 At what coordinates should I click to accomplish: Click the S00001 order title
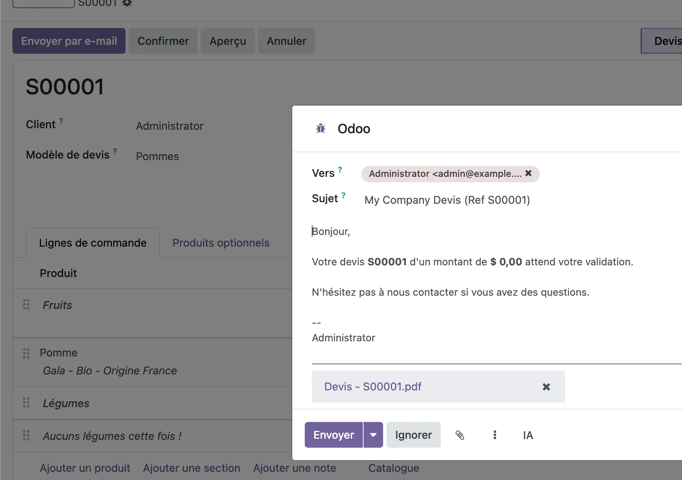point(65,86)
